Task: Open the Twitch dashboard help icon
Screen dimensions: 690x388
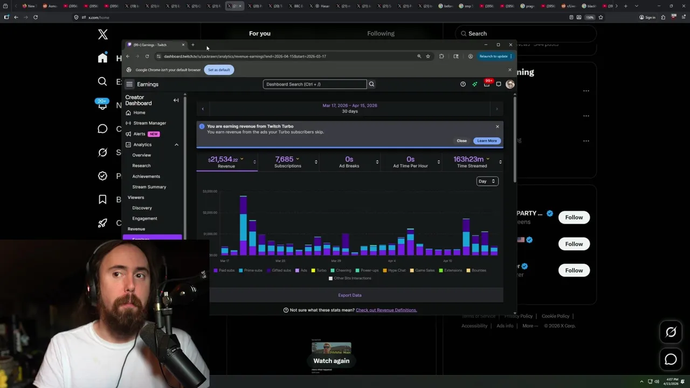Action: [463, 84]
